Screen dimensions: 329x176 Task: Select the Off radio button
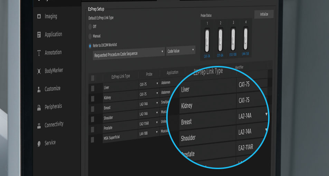coord(90,27)
